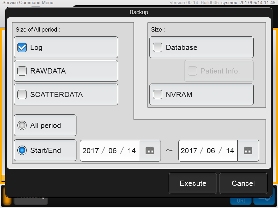Screen dimensions: 278x208
Task: Click the greyed-out Patient Info. checkbox
Action: pos(192,71)
